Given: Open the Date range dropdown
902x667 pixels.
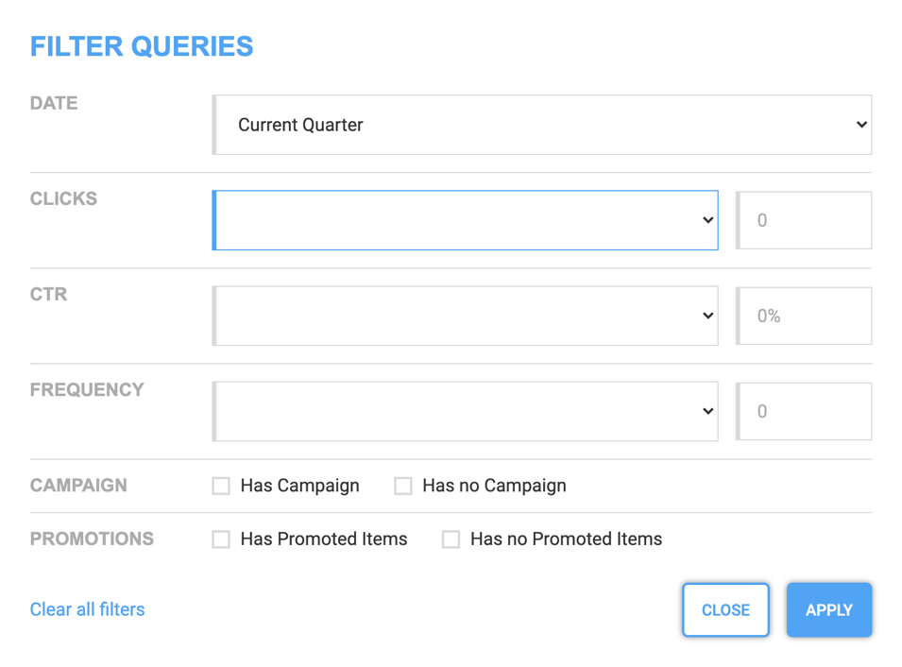Looking at the screenshot, I should click(542, 124).
